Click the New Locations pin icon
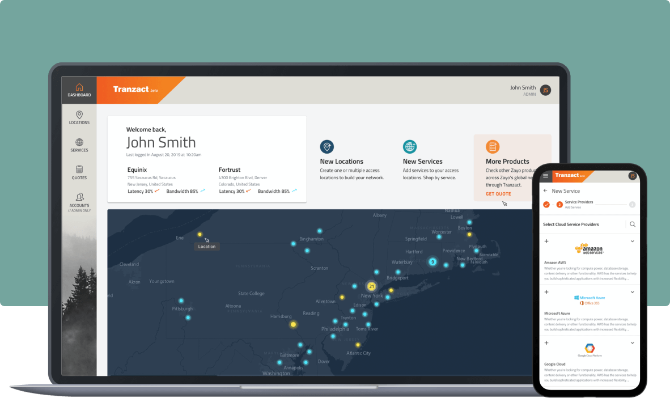The image size is (670, 398). click(x=327, y=147)
